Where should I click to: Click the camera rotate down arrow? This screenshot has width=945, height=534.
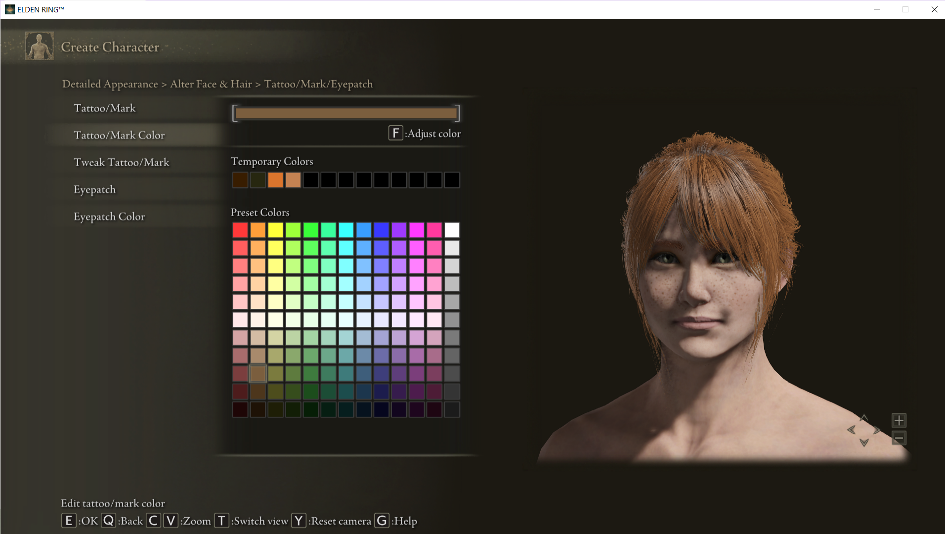(863, 443)
